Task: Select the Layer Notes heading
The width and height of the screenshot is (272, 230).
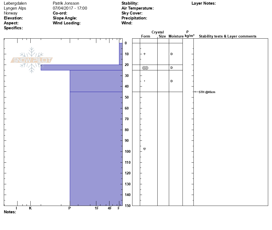Action: pyautogui.click(x=204, y=3)
